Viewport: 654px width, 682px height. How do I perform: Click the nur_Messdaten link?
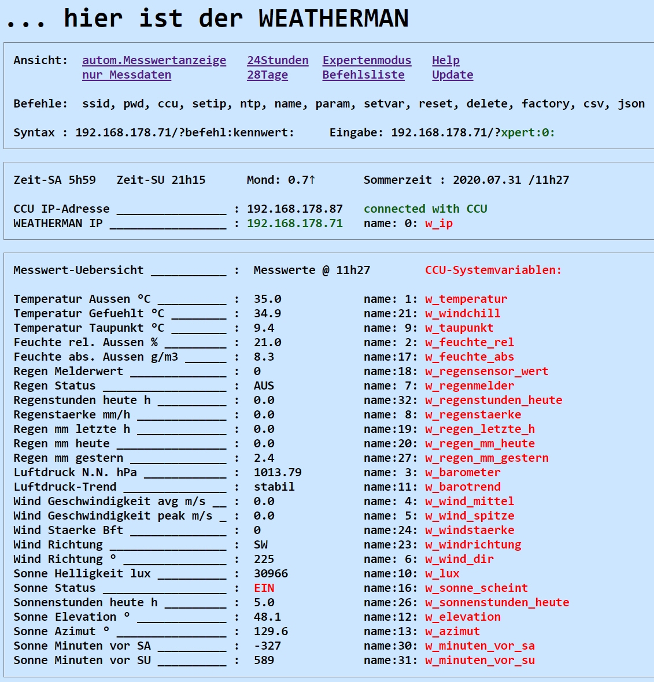coord(127,75)
